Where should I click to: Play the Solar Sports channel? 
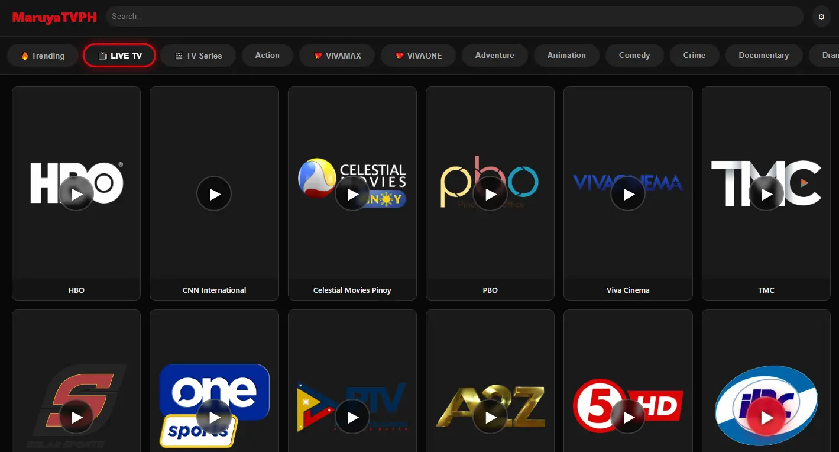(x=76, y=417)
